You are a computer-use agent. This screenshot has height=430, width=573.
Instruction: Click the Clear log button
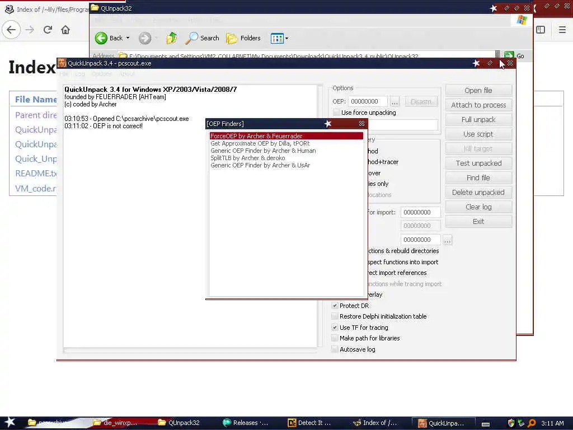(478, 207)
